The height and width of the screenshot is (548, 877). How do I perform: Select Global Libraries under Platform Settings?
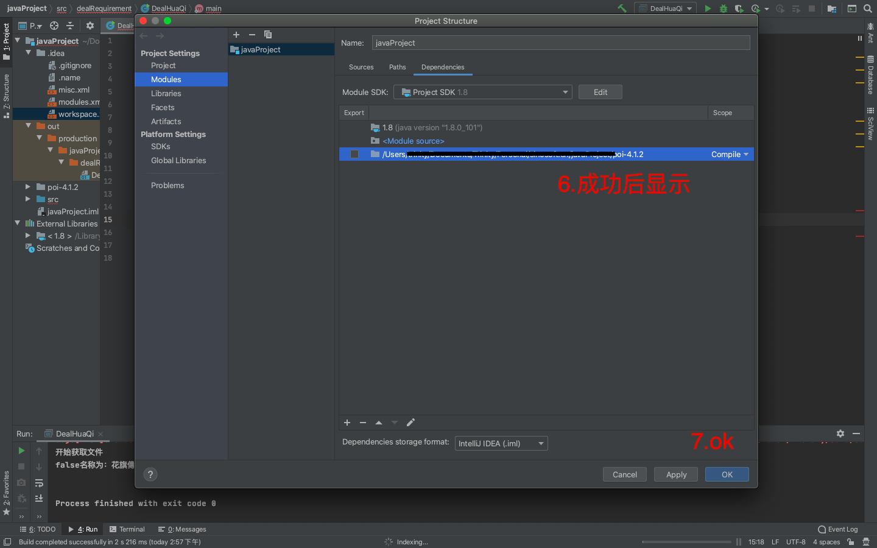178,160
